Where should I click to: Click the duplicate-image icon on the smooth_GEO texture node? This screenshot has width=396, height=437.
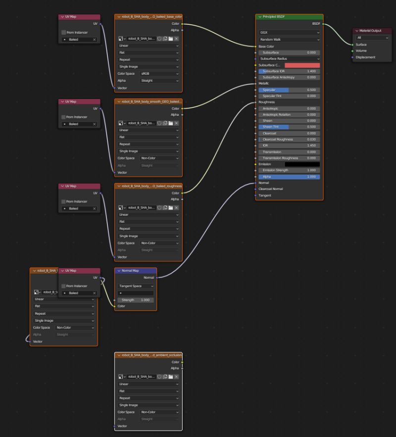pyautogui.click(x=165, y=123)
